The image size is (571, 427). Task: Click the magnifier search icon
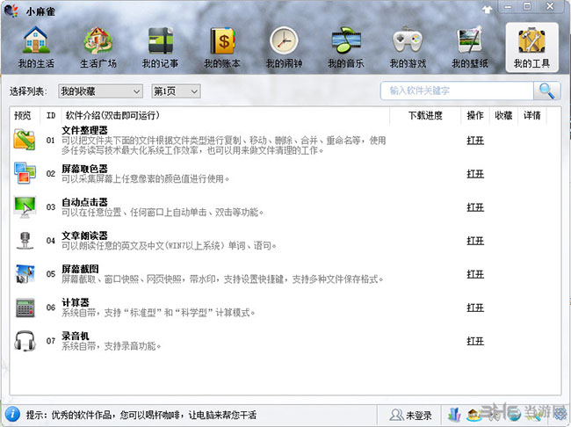(x=546, y=90)
